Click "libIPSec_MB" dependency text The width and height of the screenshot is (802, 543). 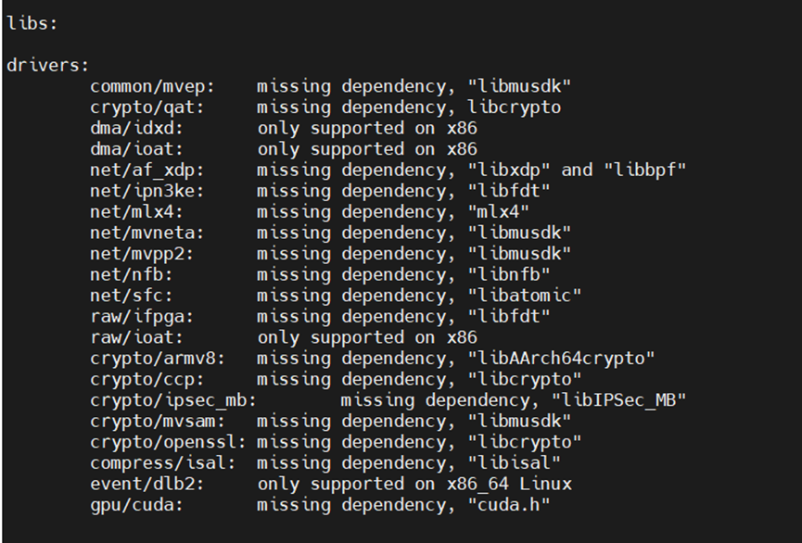coord(618,400)
